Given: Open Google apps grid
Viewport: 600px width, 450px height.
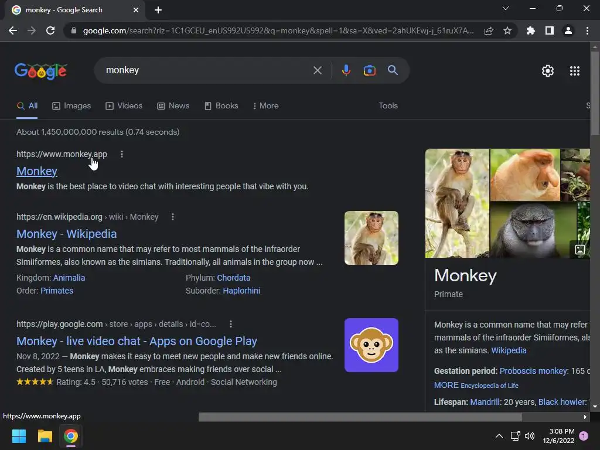Looking at the screenshot, I should [575, 71].
